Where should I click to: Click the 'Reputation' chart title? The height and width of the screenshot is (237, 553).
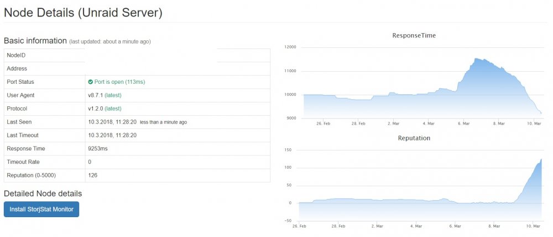(414, 138)
